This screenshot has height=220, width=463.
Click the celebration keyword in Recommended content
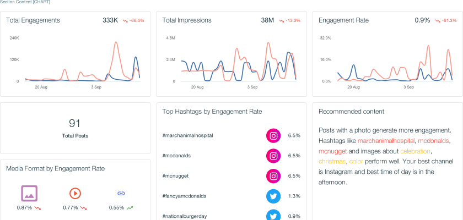coord(416,151)
